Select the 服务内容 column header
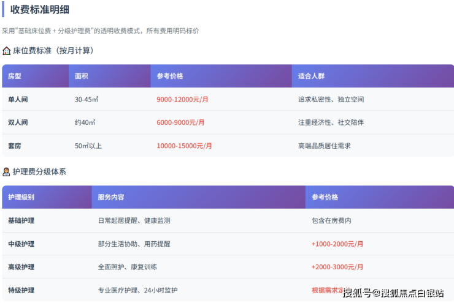The height and width of the screenshot is (303, 454). pyautogui.click(x=111, y=198)
